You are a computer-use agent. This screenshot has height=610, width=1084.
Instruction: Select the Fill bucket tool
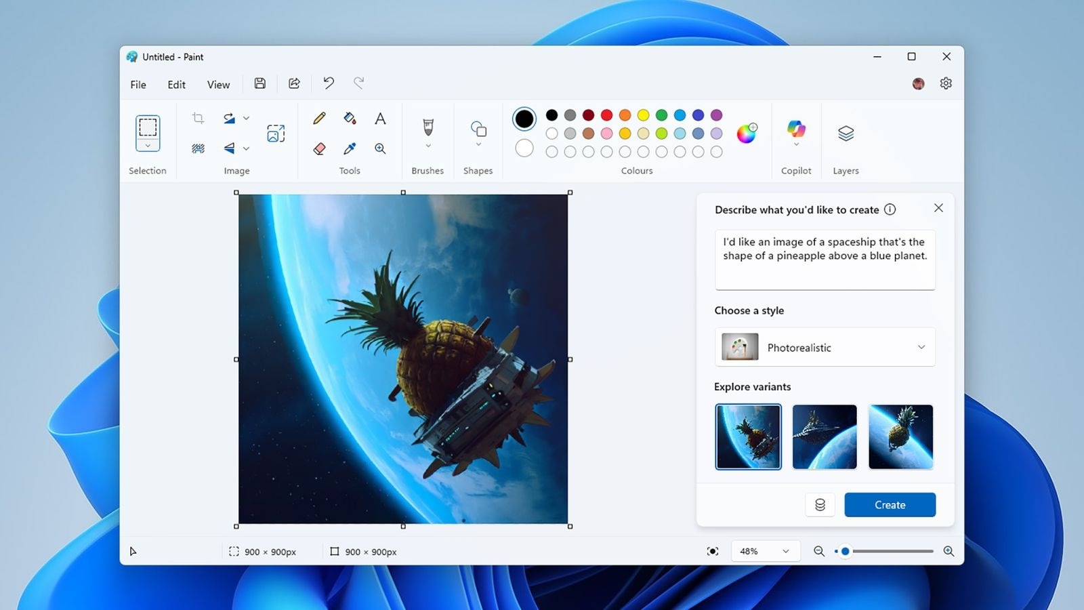[350, 119]
